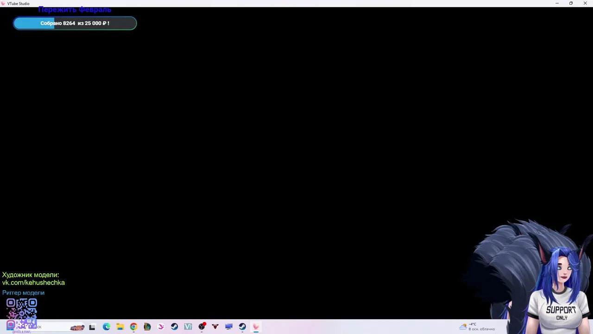Click the donation progress bar
Viewport: 593px width, 334px height.
click(x=75, y=23)
